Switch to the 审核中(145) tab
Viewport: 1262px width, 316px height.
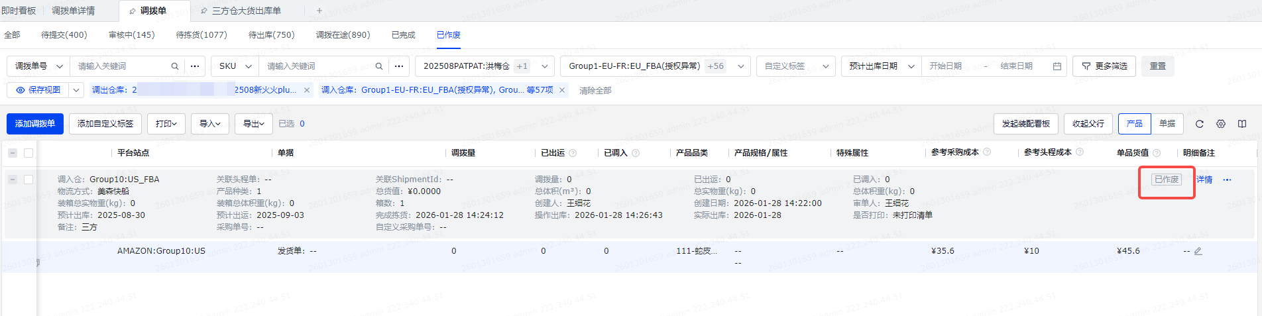tap(131, 35)
